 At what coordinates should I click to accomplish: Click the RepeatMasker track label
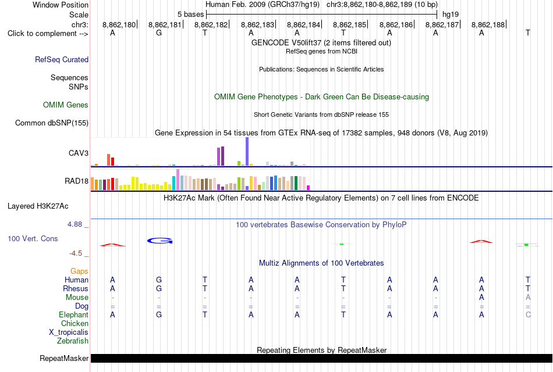coord(64,359)
